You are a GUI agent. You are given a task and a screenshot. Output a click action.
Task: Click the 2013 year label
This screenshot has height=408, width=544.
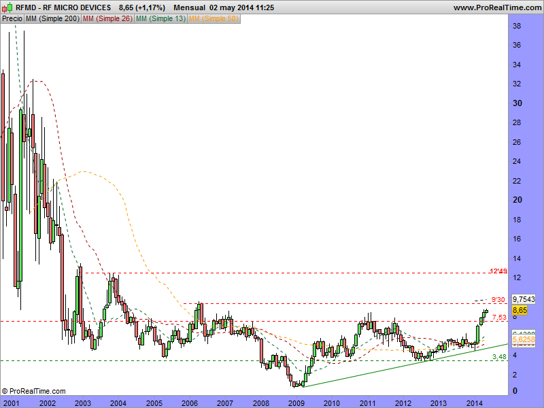click(x=439, y=403)
